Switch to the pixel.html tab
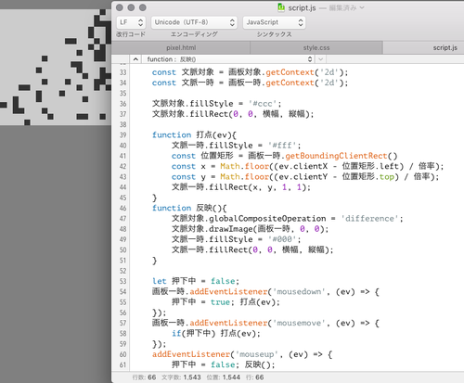The image size is (464, 383). 181,48
